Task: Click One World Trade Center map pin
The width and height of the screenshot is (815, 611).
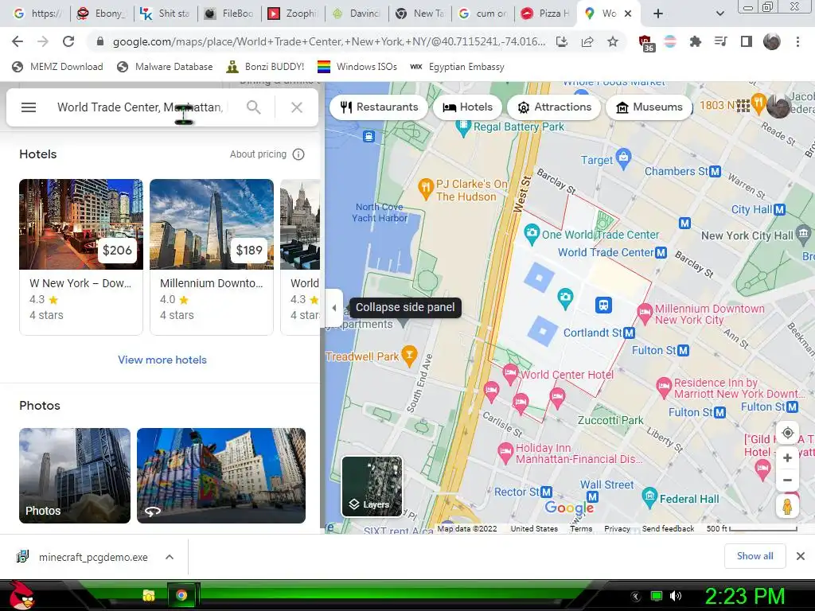Action: (531, 233)
